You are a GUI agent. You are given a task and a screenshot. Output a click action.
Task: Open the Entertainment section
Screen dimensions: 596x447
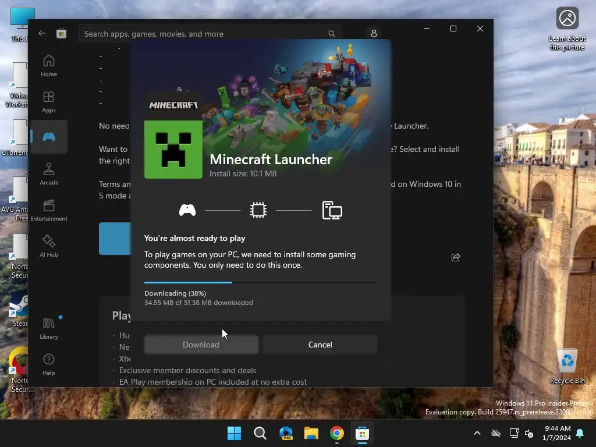pyautogui.click(x=49, y=210)
